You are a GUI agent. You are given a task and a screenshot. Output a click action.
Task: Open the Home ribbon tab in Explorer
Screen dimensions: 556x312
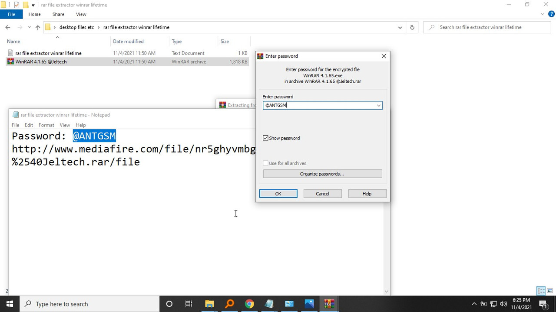(x=34, y=14)
